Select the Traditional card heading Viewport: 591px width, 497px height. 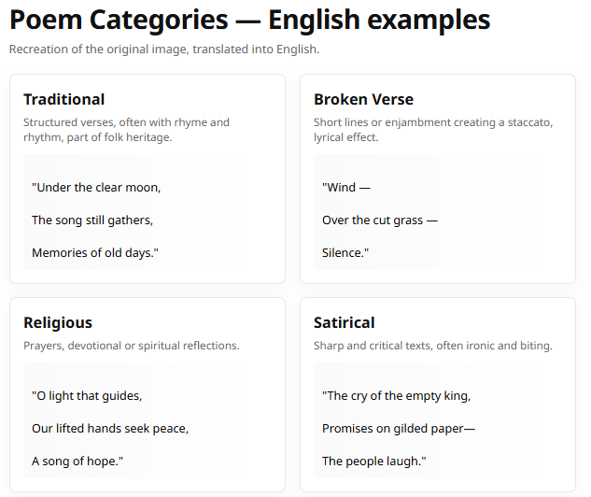(x=63, y=99)
